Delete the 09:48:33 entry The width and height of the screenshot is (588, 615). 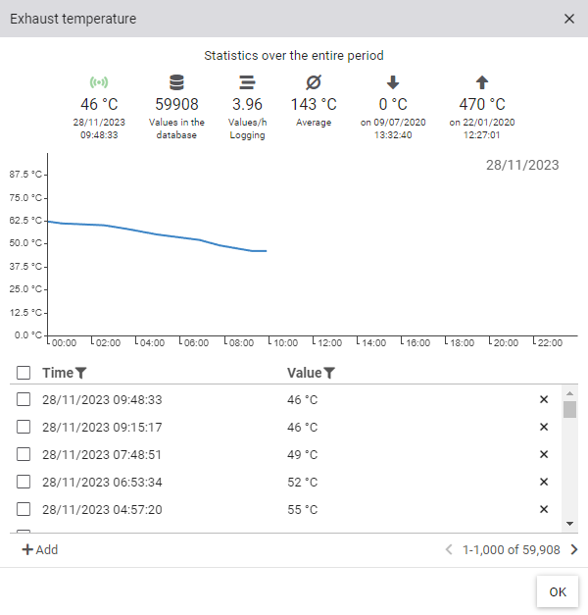[x=544, y=399]
